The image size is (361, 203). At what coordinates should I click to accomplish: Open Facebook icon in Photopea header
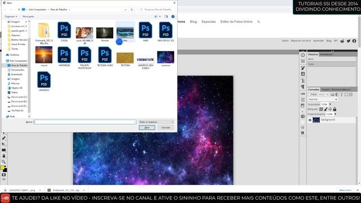click(x=354, y=41)
